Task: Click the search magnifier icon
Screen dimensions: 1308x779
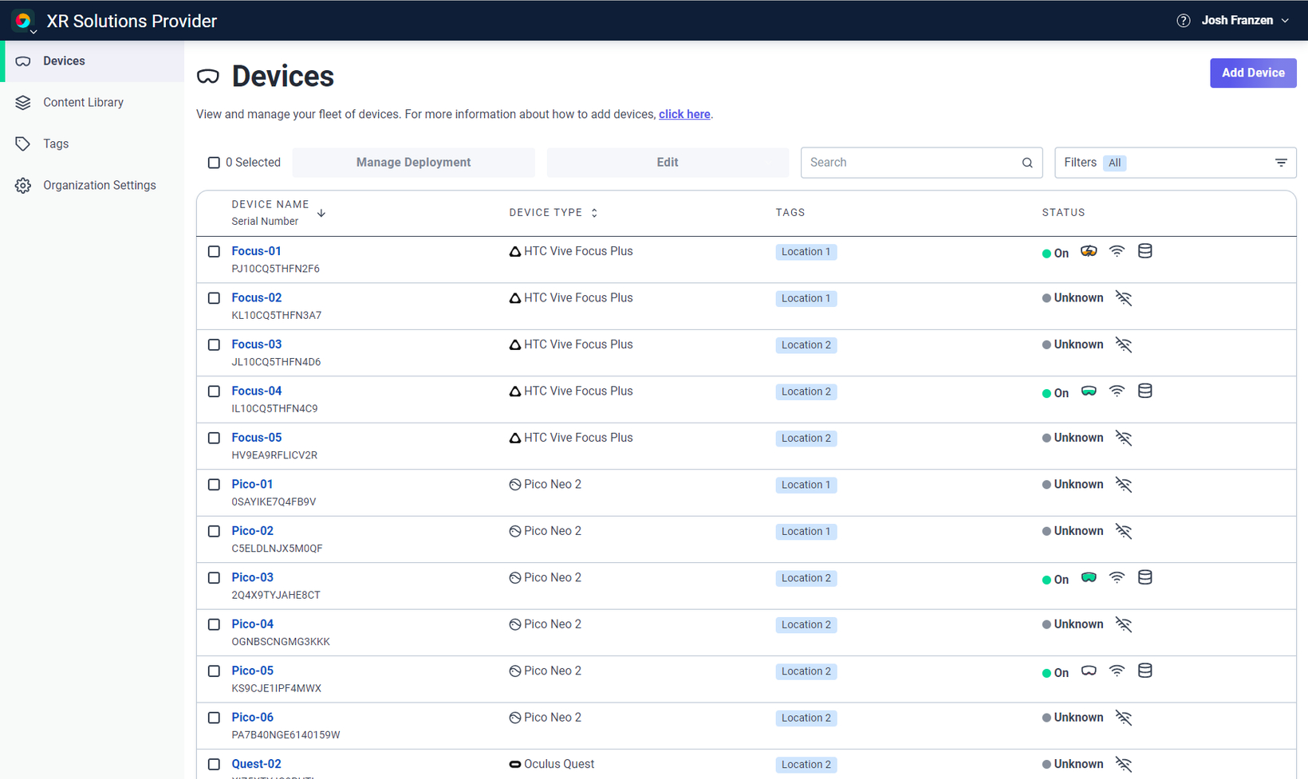Action: coord(1027,163)
